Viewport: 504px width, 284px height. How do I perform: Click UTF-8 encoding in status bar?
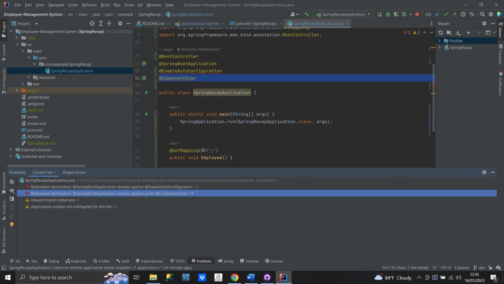pos(446,268)
